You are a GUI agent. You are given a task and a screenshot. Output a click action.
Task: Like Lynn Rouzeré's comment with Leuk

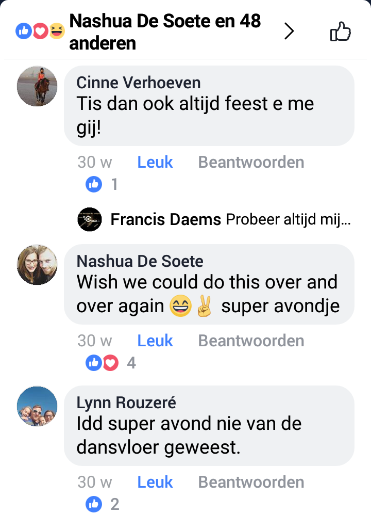point(155,482)
